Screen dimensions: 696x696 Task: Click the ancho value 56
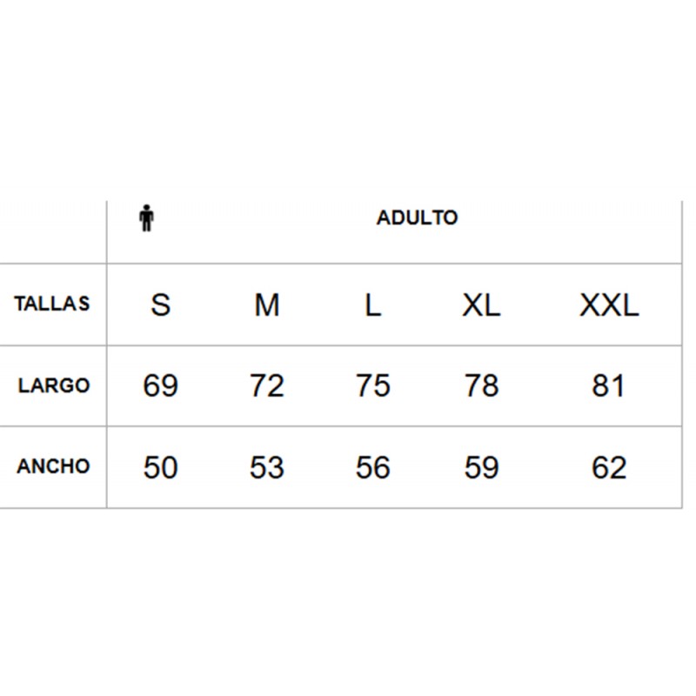373,467
